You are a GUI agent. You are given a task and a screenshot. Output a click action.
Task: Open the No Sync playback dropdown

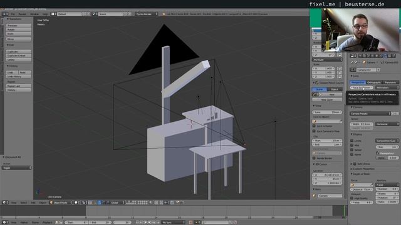[x=173, y=222]
